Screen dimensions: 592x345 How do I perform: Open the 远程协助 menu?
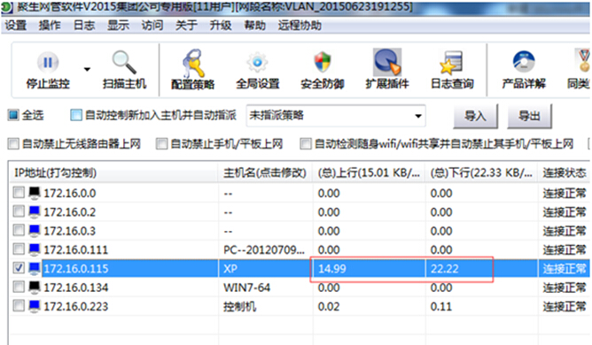click(x=300, y=26)
